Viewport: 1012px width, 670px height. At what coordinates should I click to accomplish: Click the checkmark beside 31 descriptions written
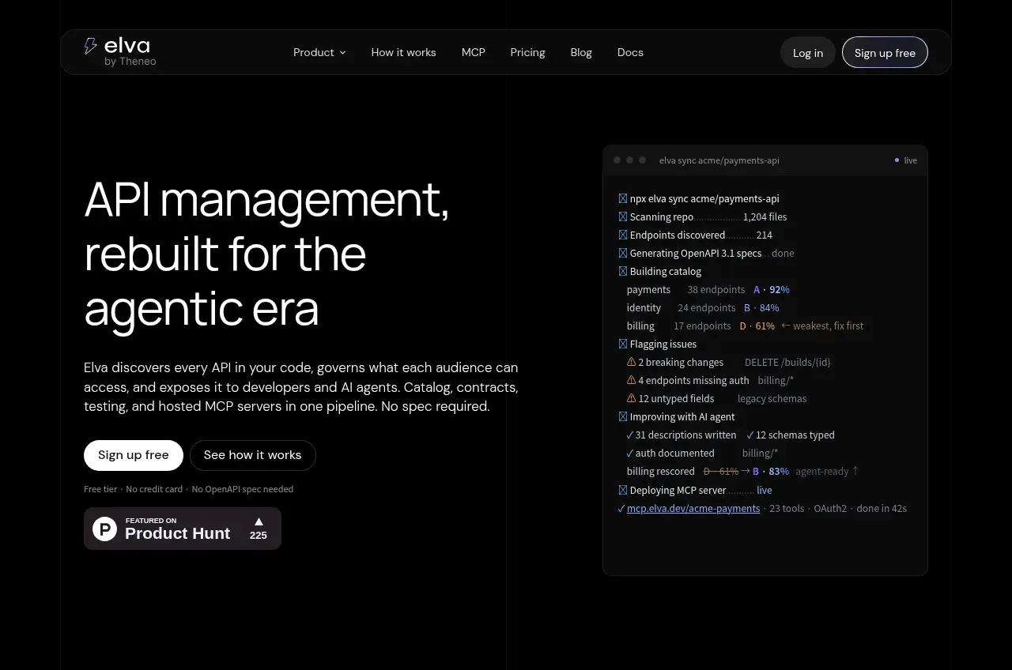click(x=630, y=435)
